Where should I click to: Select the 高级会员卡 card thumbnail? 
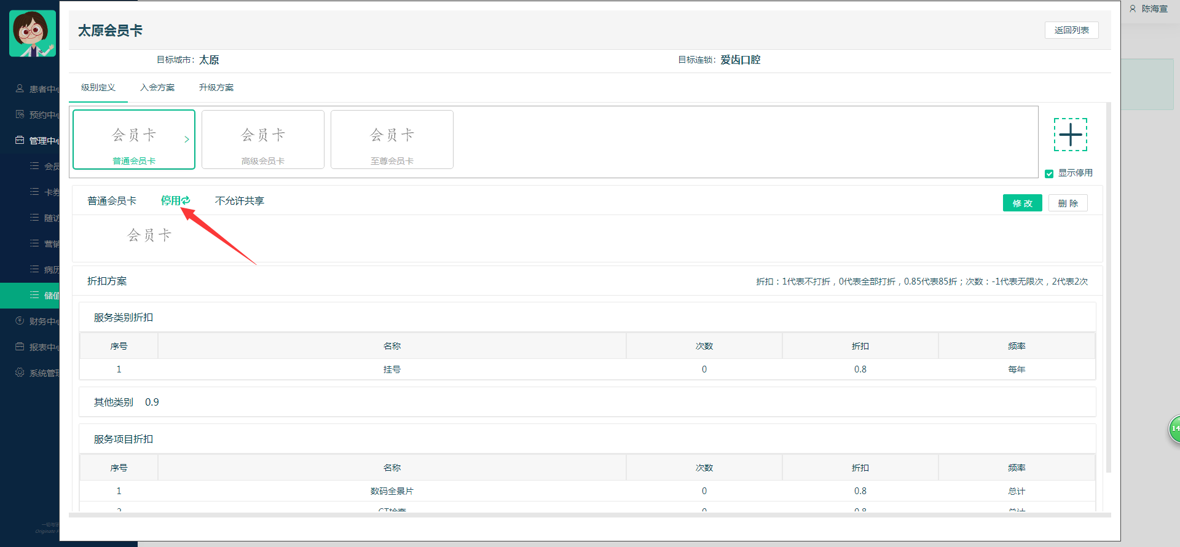pos(263,140)
